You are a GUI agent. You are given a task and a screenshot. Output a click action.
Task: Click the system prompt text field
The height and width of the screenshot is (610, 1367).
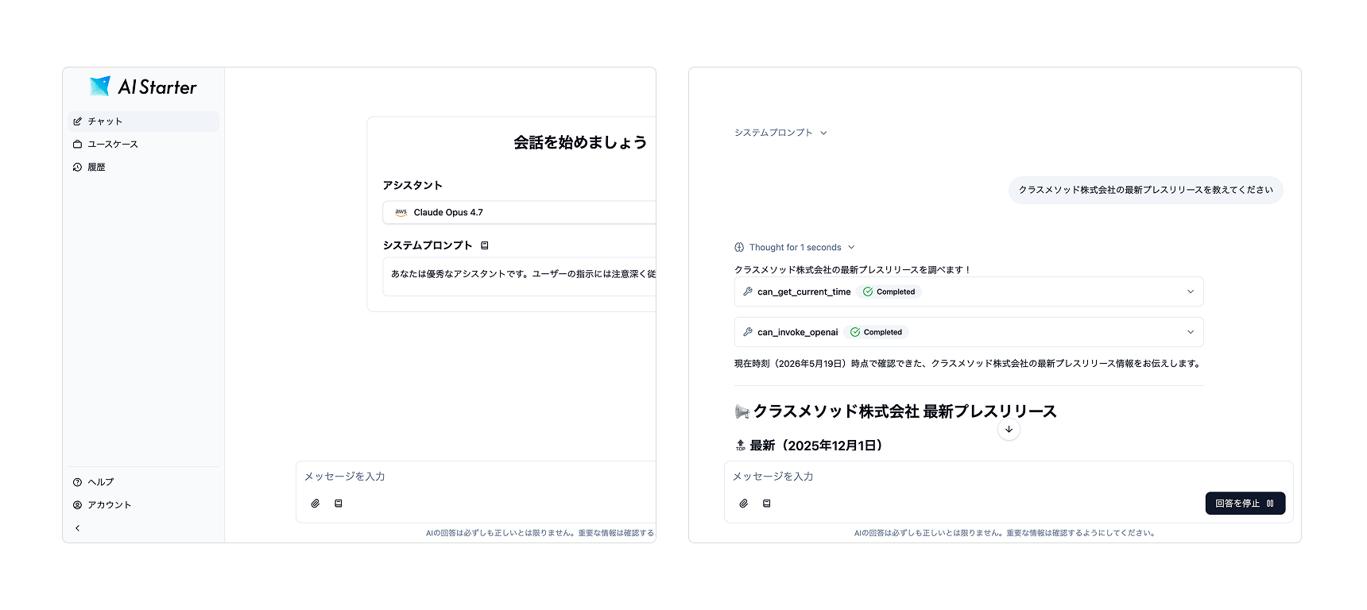[x=520, y=276]
